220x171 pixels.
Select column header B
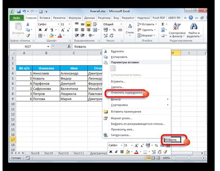(x=46, y=53)
